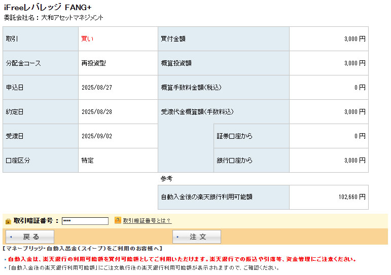Select the 申込日 date 2025/08/27
This screenshot has height=275, width=391.
pyautogui.click(x=97, y=88)
